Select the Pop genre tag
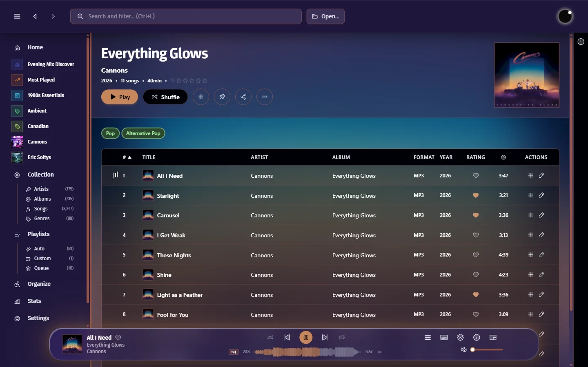Image resolution: width=588 pixels, height=367 pixels. pyautogui.click(x=110, y=133)
